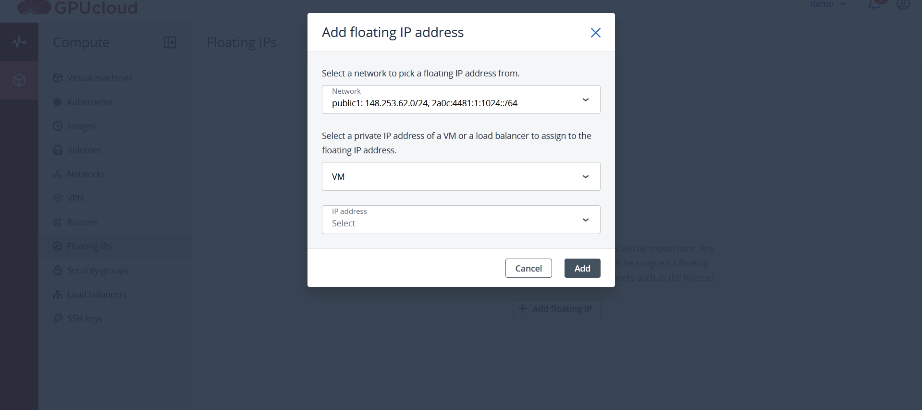Open Virtual machines in sidebar
The height and width of the screenshot is (410, 922).
pos(99,78)
